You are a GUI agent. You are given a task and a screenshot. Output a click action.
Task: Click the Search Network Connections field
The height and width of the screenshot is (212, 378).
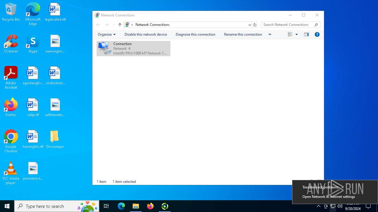pyautogui.click(x=290, y=25)
